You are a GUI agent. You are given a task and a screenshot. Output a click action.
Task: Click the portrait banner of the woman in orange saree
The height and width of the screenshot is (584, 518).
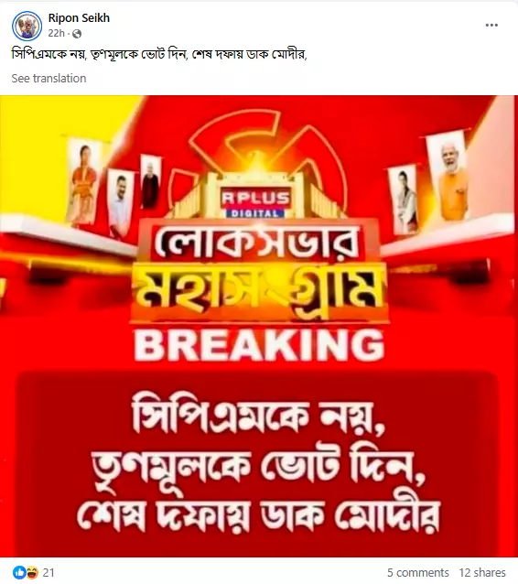[x=83, y=181]
